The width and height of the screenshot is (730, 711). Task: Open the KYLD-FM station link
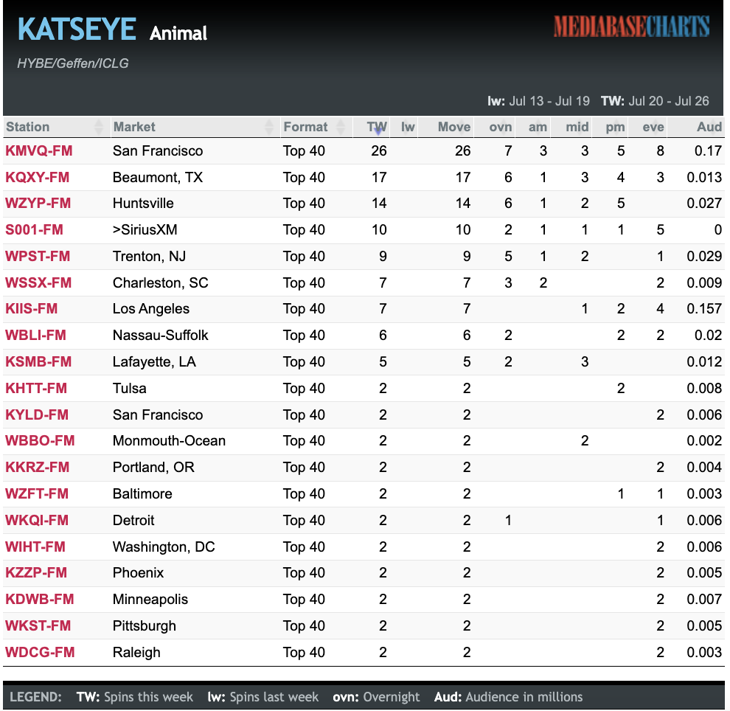point(37,415)
